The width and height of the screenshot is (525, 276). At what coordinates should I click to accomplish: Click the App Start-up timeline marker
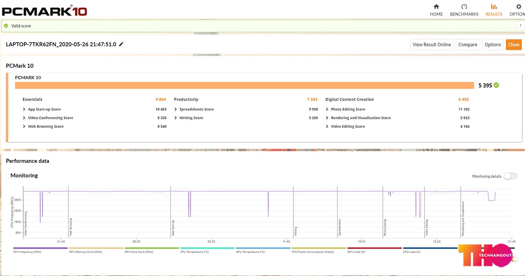click(x=173, y=228)
